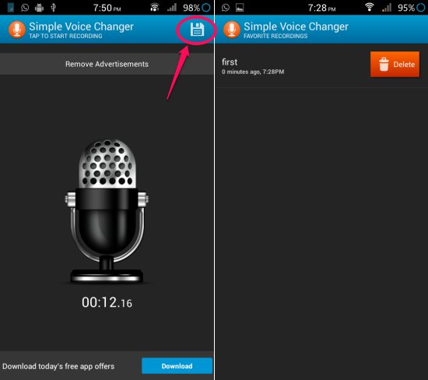This screenshot has width=428, height=380.
Task: Tap the 98% battery indicator
Action: coord(197,8)
